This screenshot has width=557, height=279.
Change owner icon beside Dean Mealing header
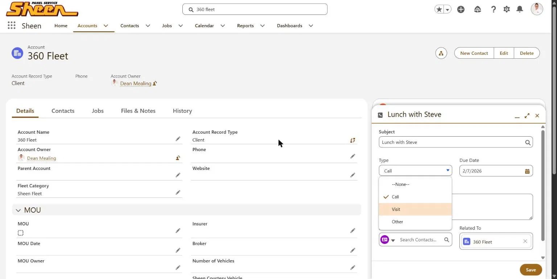[x=155, y=83]
